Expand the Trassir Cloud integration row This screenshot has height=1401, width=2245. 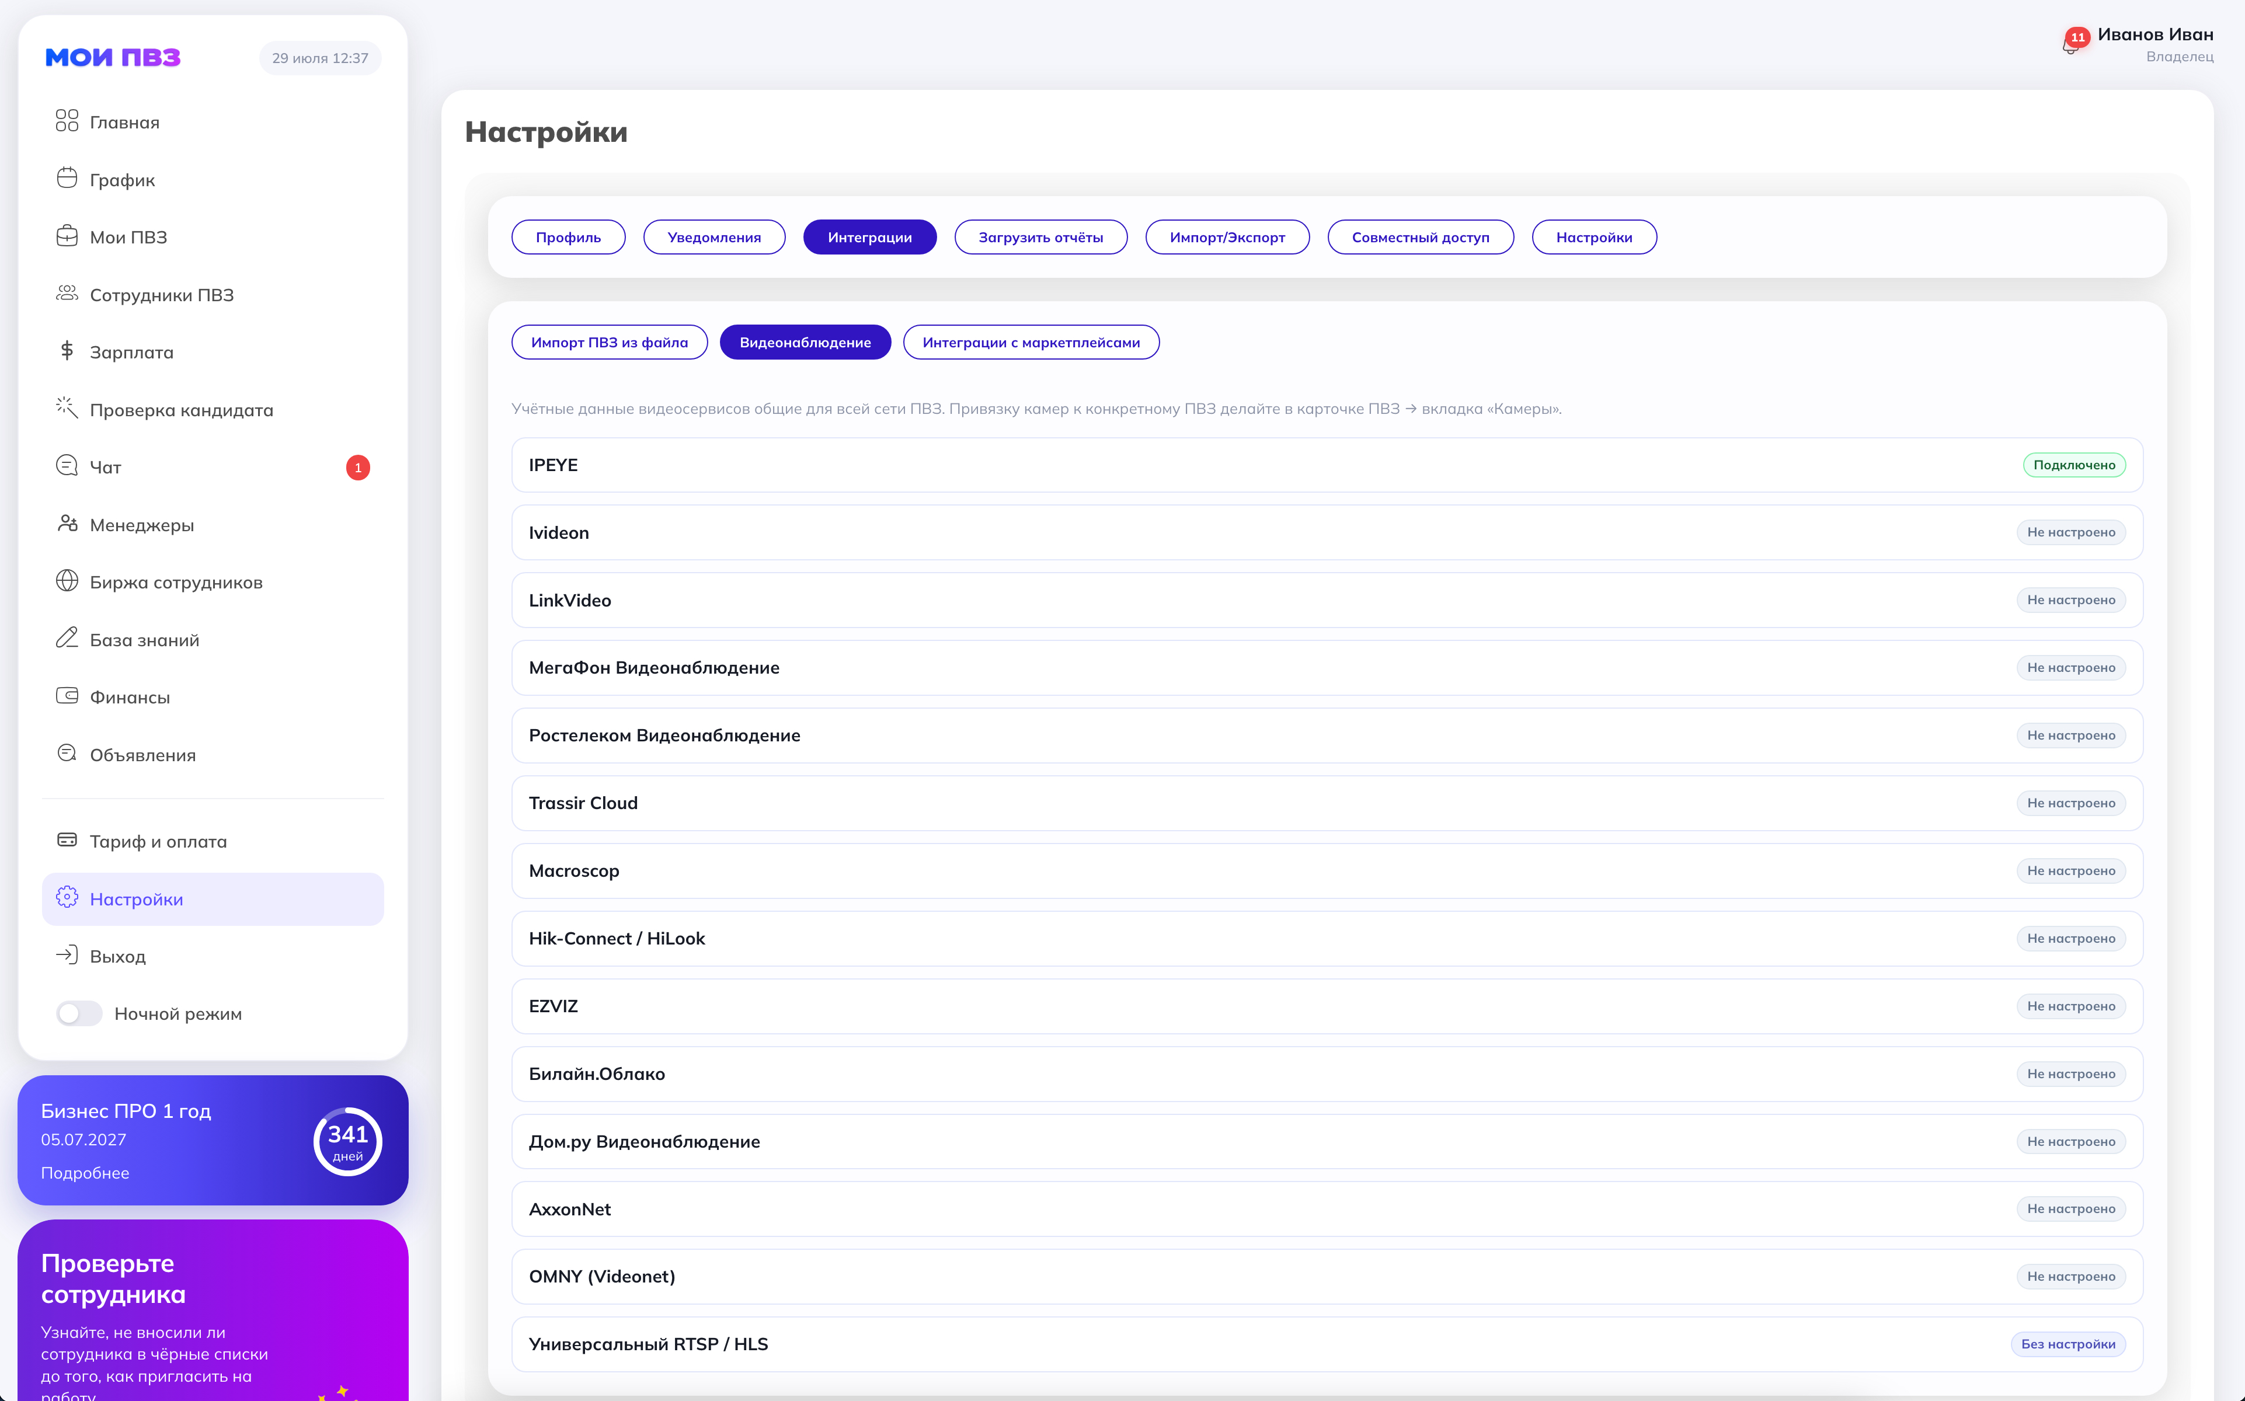pyautogui.click(x=1327, y=803)
